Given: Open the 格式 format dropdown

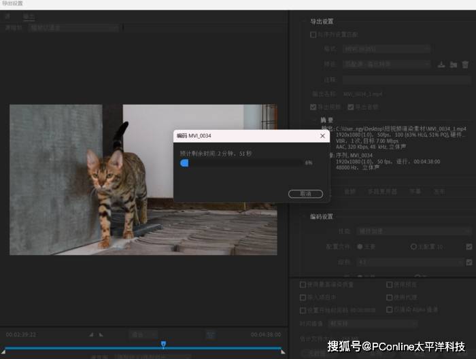Looking at the screenshot, I should point(386,49).
